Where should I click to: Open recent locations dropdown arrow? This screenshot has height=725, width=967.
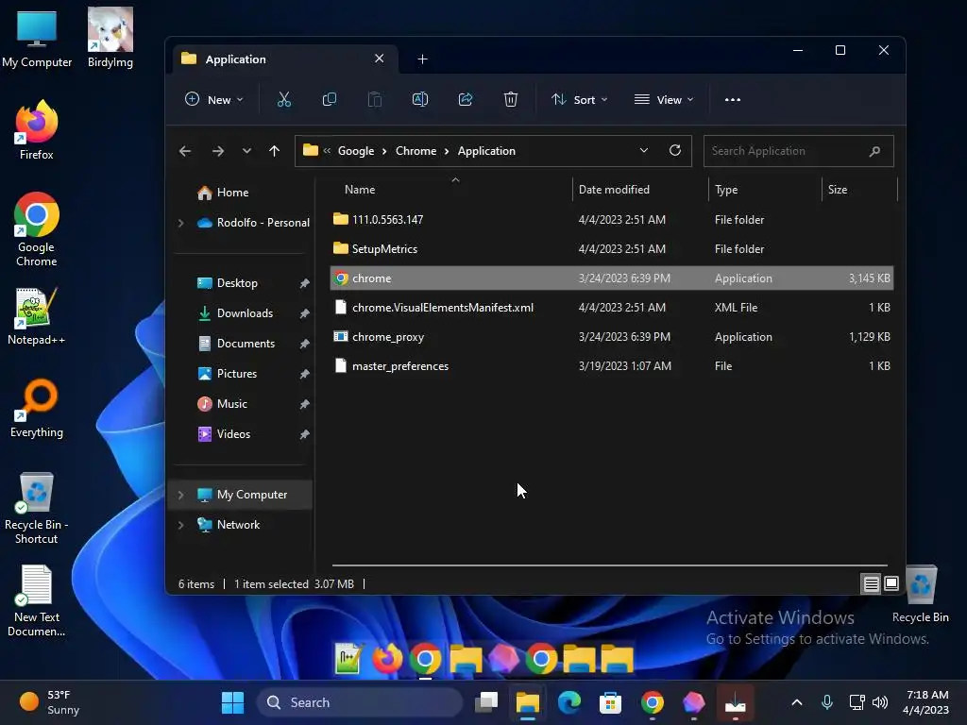[246, 151]
